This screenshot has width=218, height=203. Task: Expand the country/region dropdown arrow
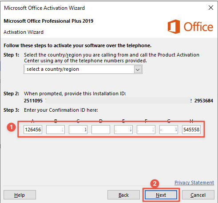pos(138,69)
